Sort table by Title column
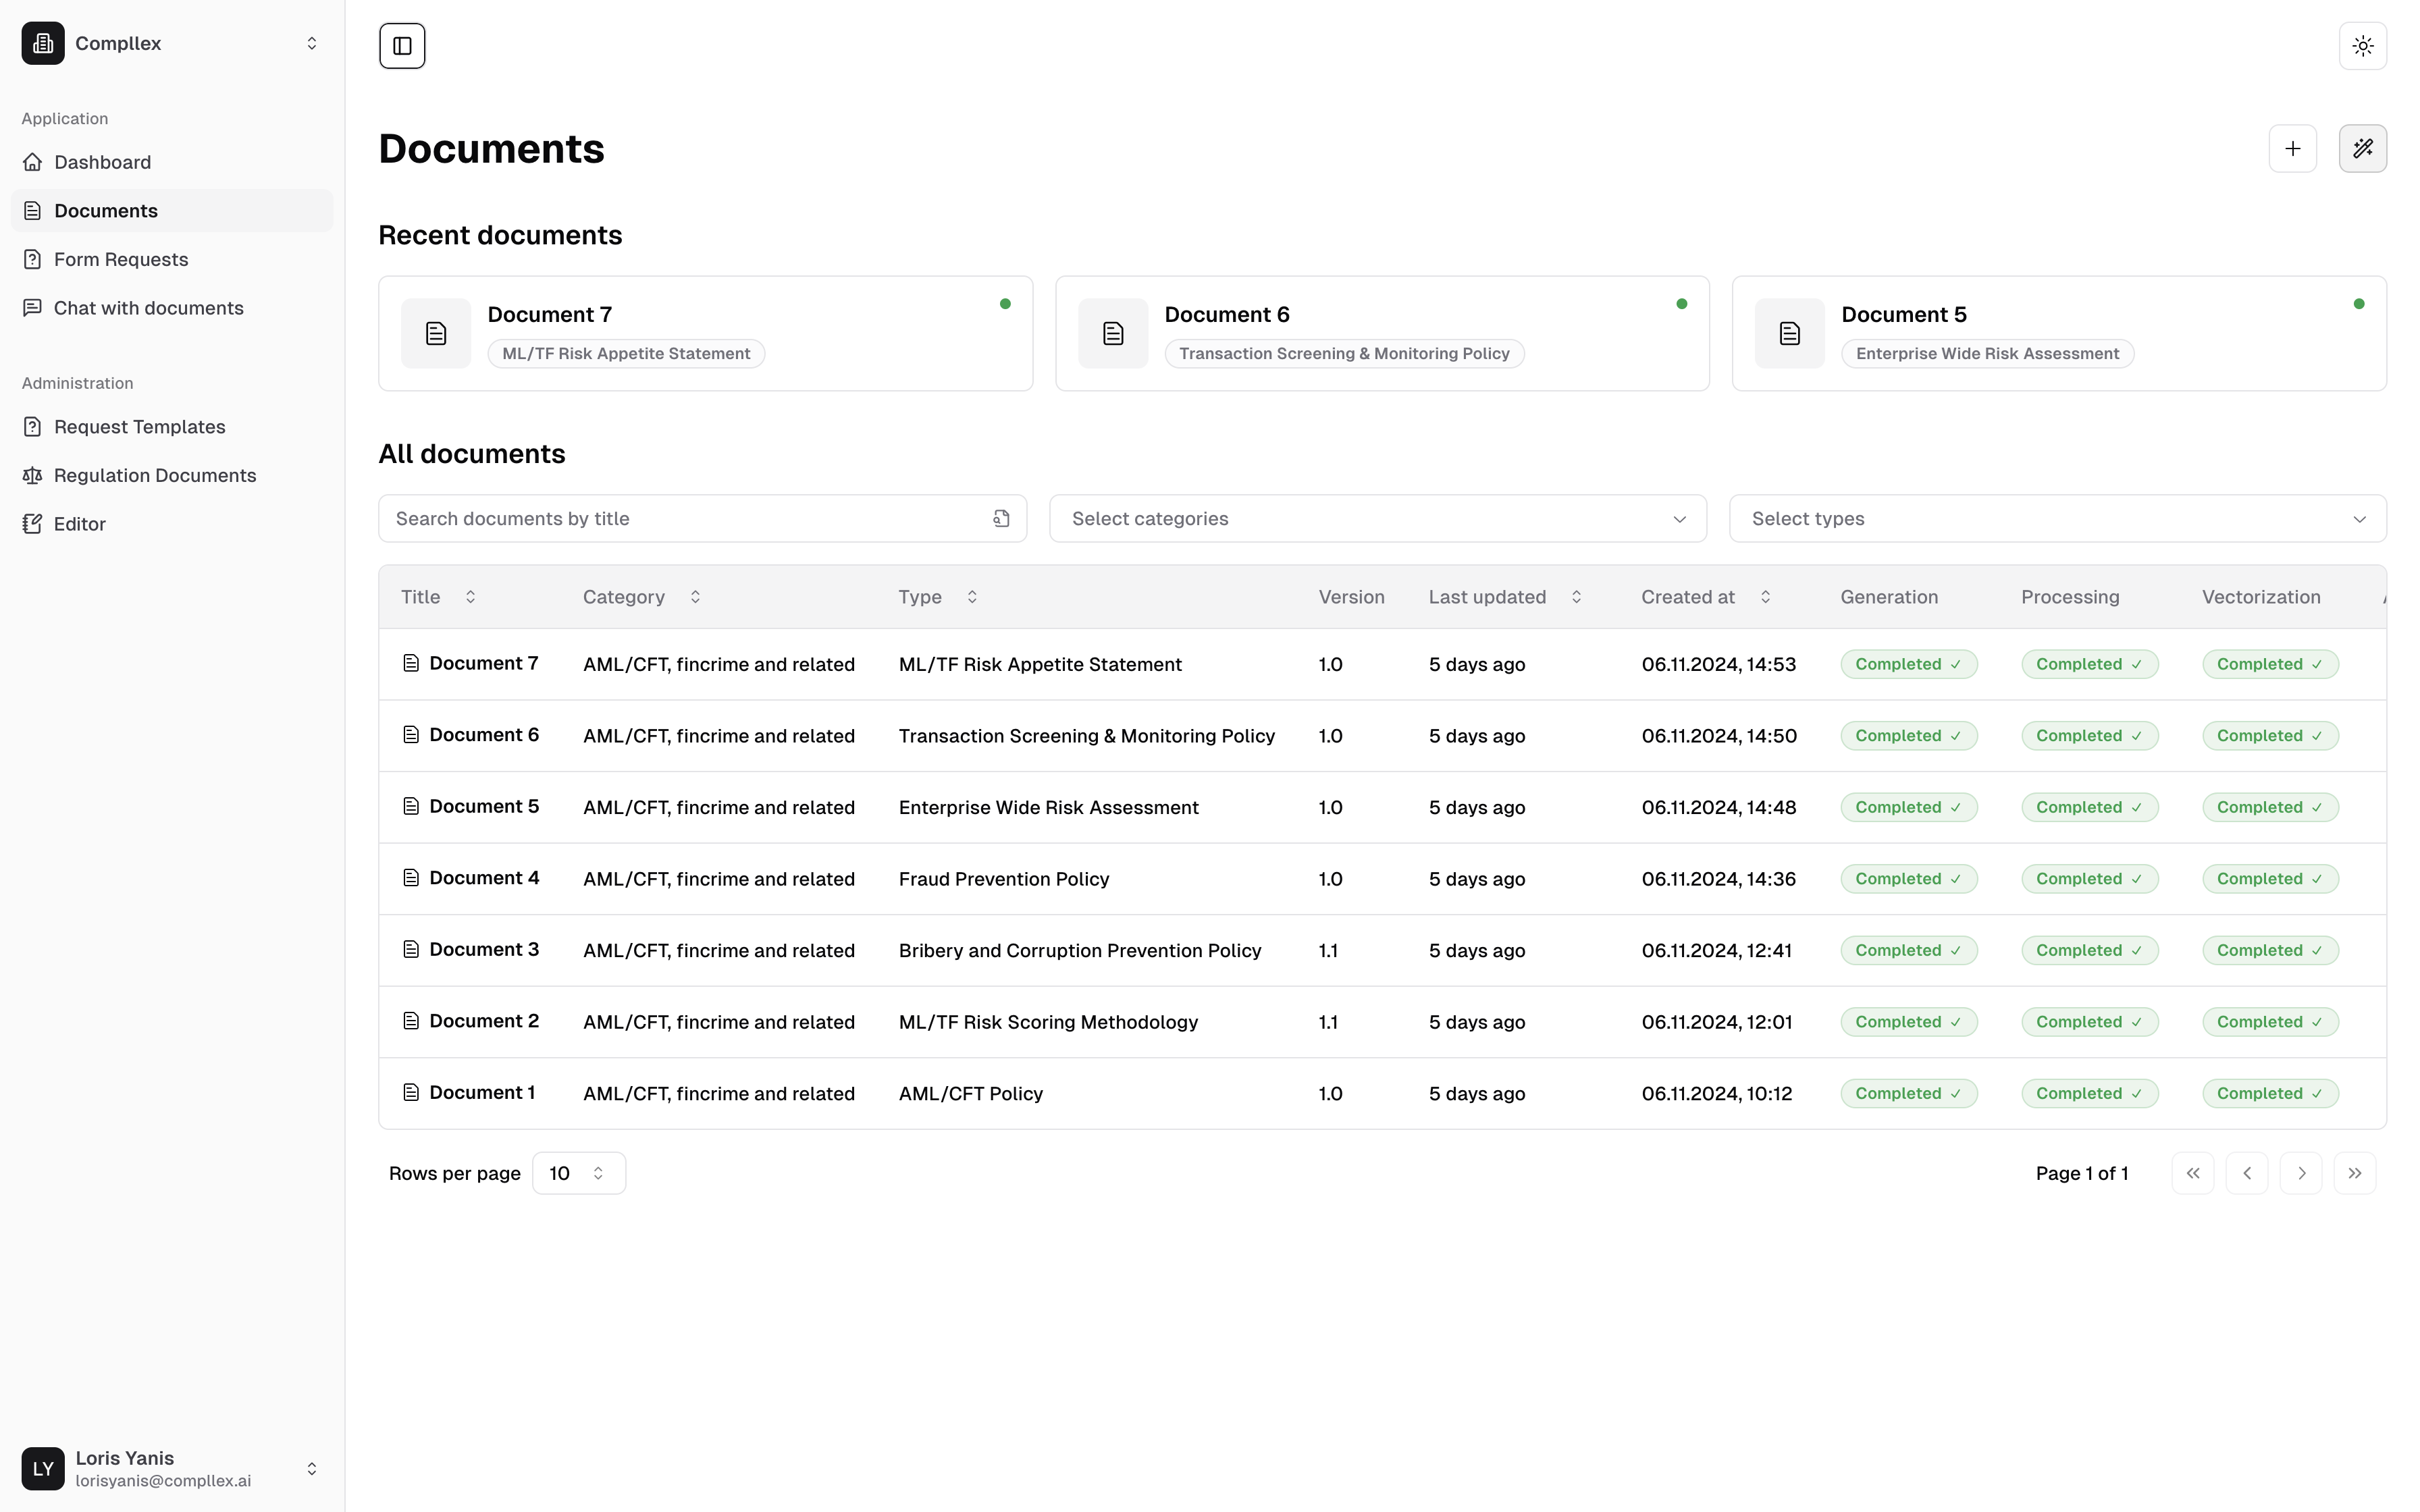This screenshot has height=1512, width=2420. coord(438,597)
